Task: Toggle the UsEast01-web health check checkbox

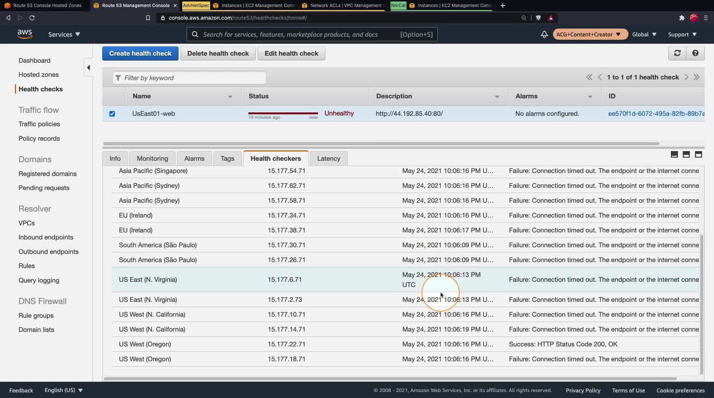Action: [x=112, y=114]
